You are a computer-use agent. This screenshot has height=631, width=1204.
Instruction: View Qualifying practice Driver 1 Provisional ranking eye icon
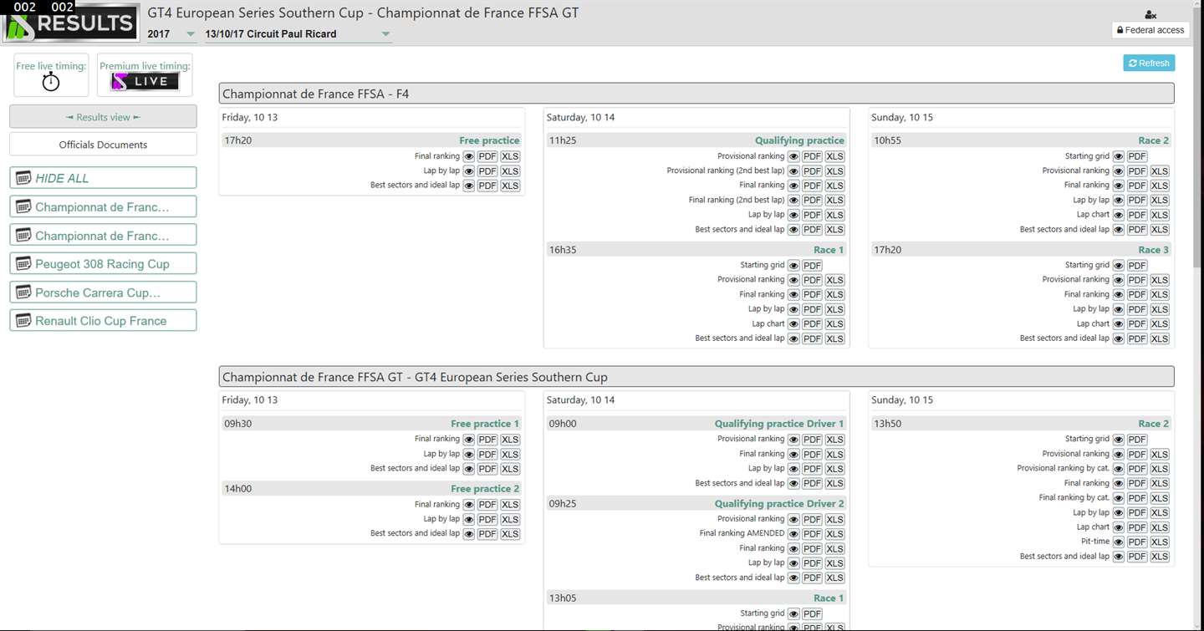click(793, 440)
